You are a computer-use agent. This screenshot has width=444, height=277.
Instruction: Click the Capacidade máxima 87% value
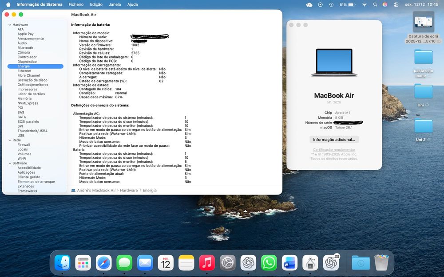point(119,97)
